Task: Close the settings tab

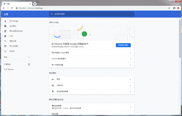Action: click(x=30, y=4)
